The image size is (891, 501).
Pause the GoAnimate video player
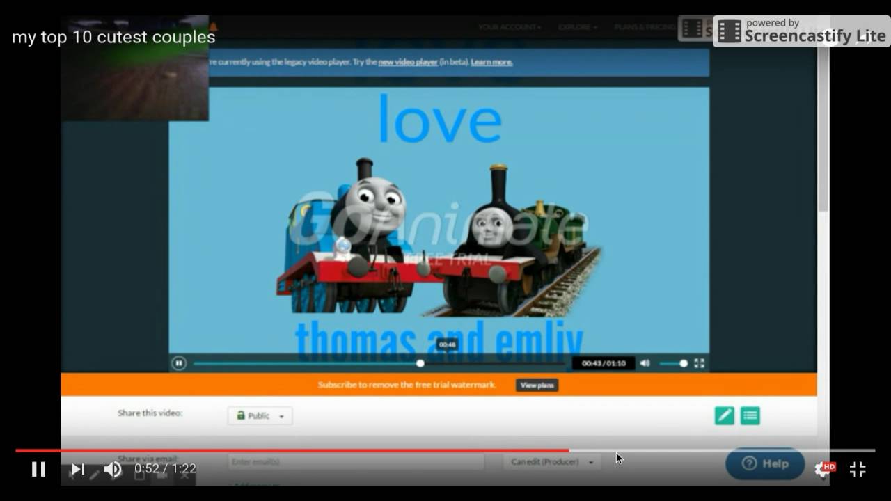tap(179, 363)
